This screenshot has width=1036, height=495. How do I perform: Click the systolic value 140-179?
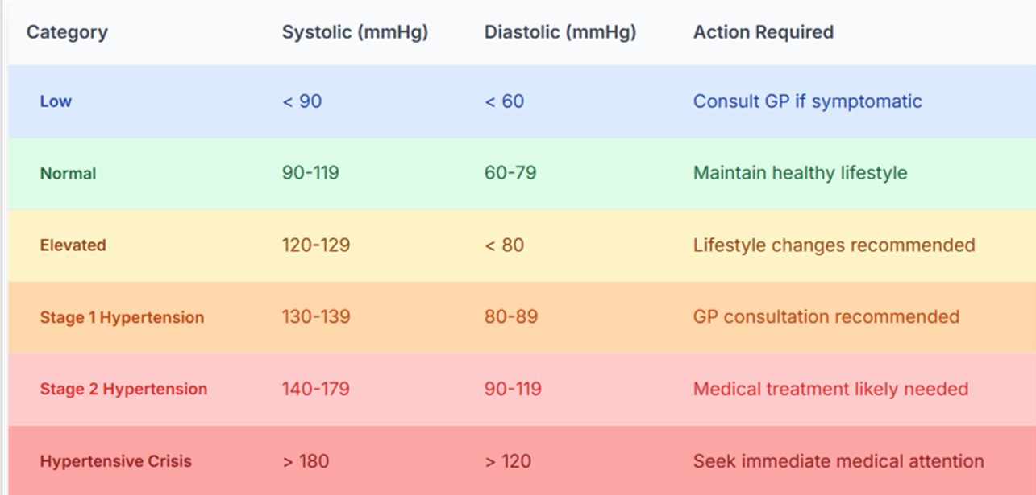pos(316,389)
